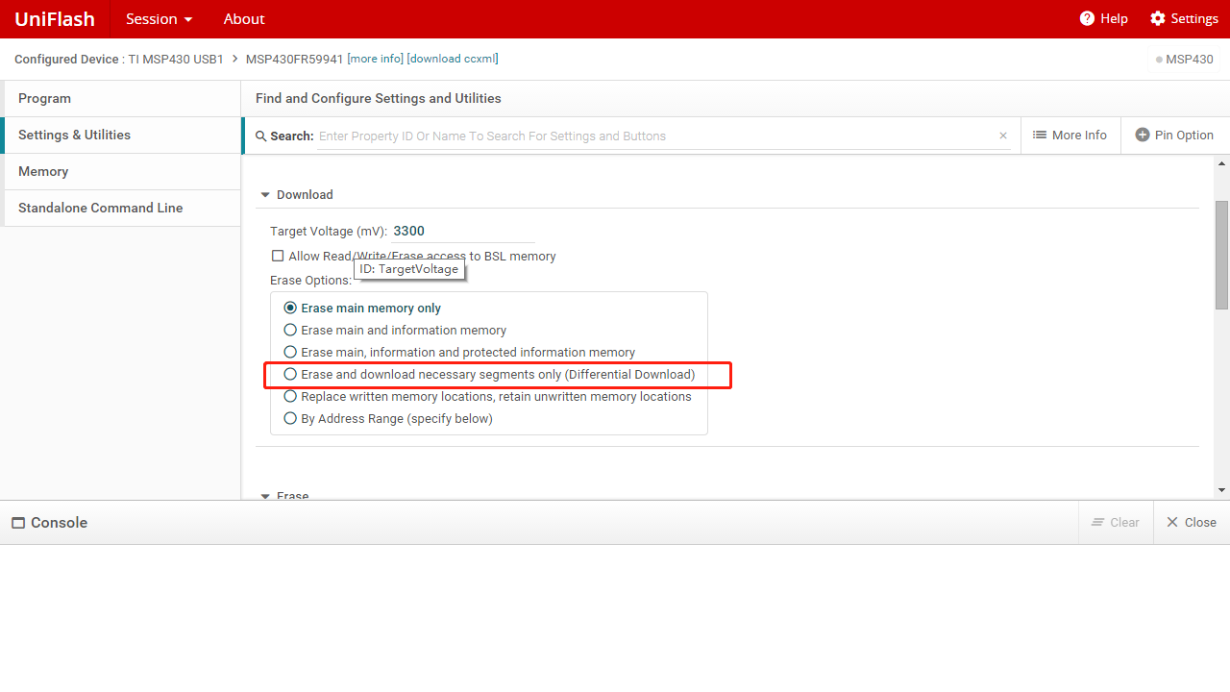Select the Program tab
This screenshot has width=1230, height=692.
click(121, 98)
